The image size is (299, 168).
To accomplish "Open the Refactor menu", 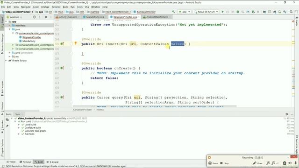I will click(x=56, y=7).
